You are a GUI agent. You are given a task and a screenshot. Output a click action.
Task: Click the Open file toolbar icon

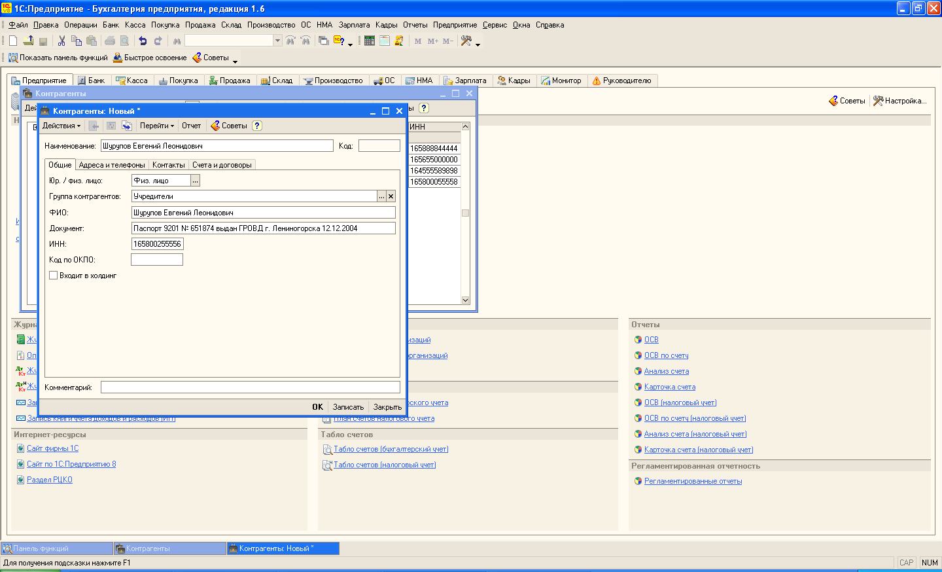[x=28, y=41]
